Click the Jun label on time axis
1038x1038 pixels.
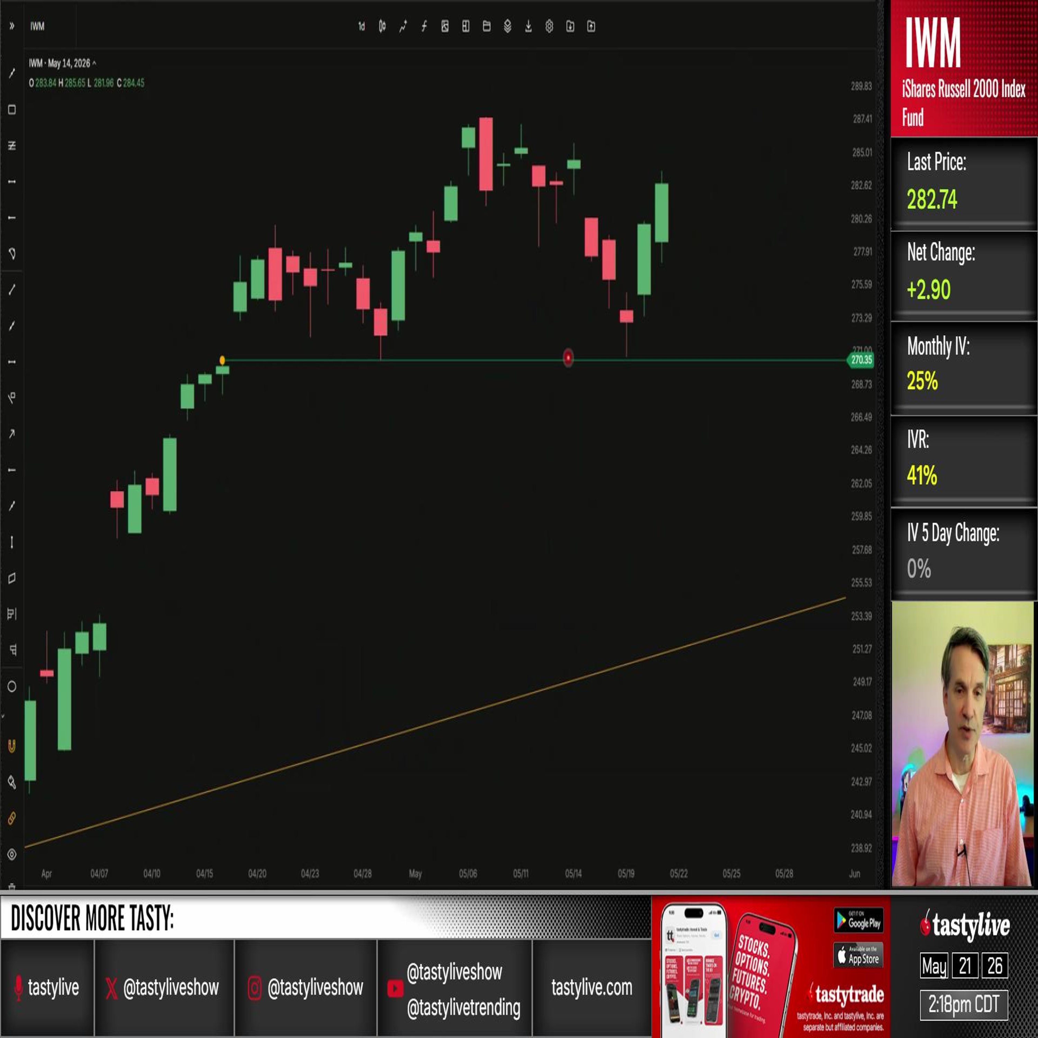click(x=854, y=874)
